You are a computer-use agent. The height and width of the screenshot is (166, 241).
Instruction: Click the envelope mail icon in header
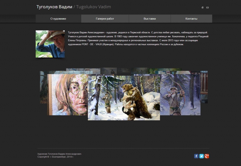[x=207, y=8]
